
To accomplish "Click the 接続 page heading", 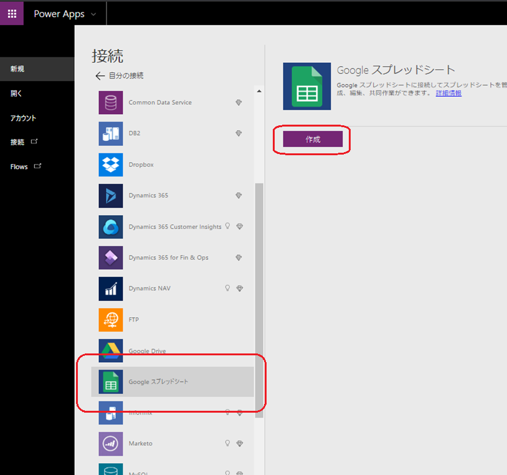I will tap(107, 56).
